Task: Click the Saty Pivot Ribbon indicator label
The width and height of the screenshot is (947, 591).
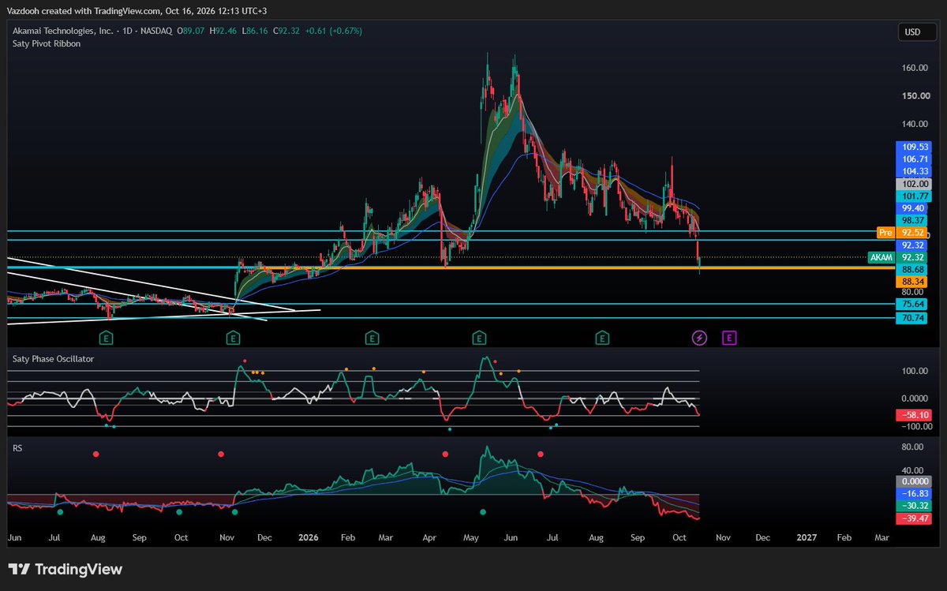Action: click(x=46, y=43)
